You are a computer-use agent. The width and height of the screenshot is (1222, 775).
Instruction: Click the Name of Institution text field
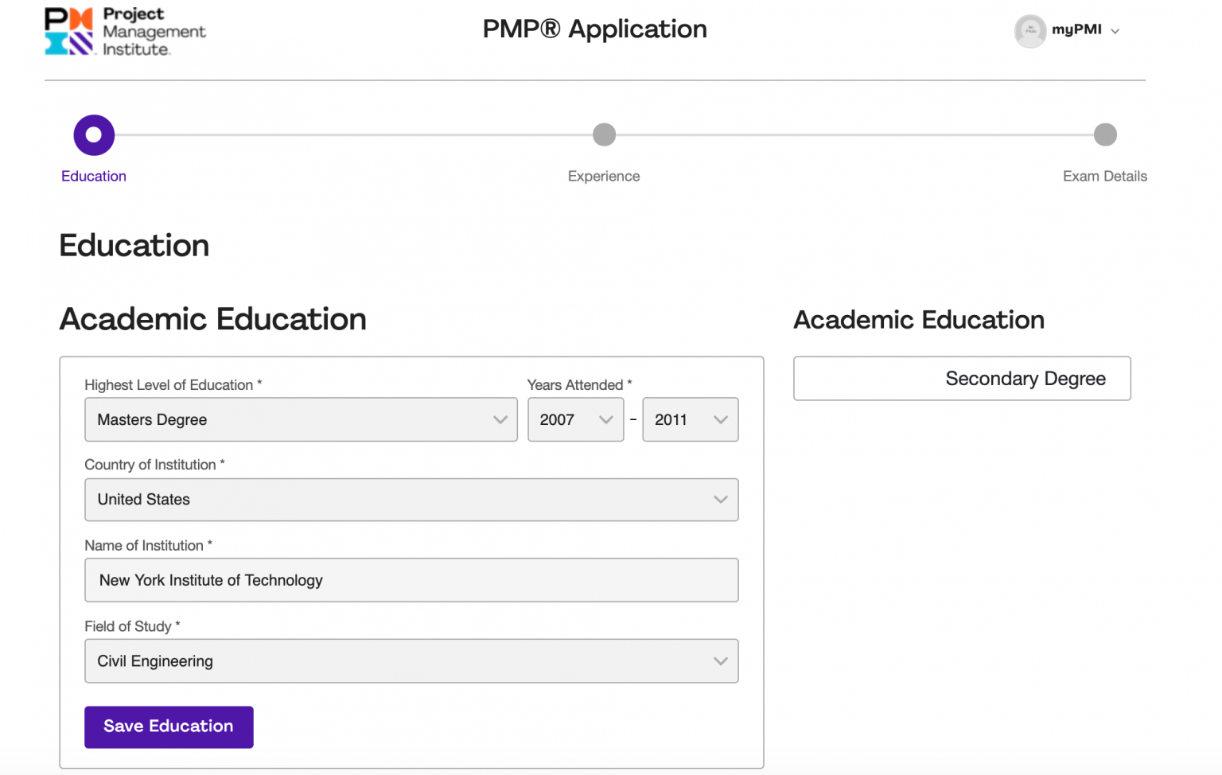coord(411,580)
